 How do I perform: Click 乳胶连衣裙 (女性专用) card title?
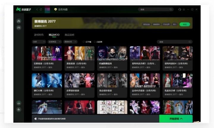point(176,91)
